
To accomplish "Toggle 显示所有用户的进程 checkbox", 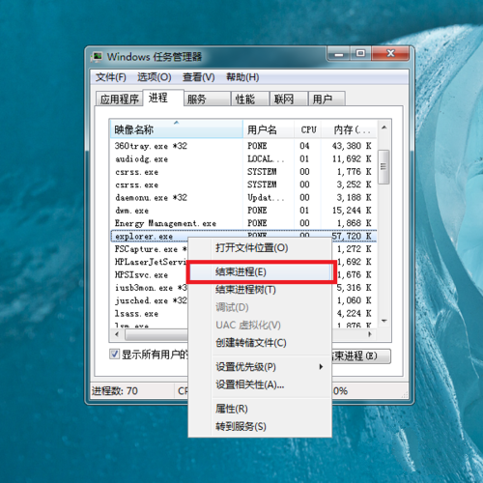I will click(114, 355).
